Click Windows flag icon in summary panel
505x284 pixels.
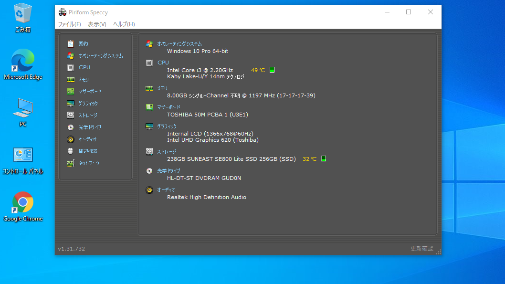coord(149,44)
